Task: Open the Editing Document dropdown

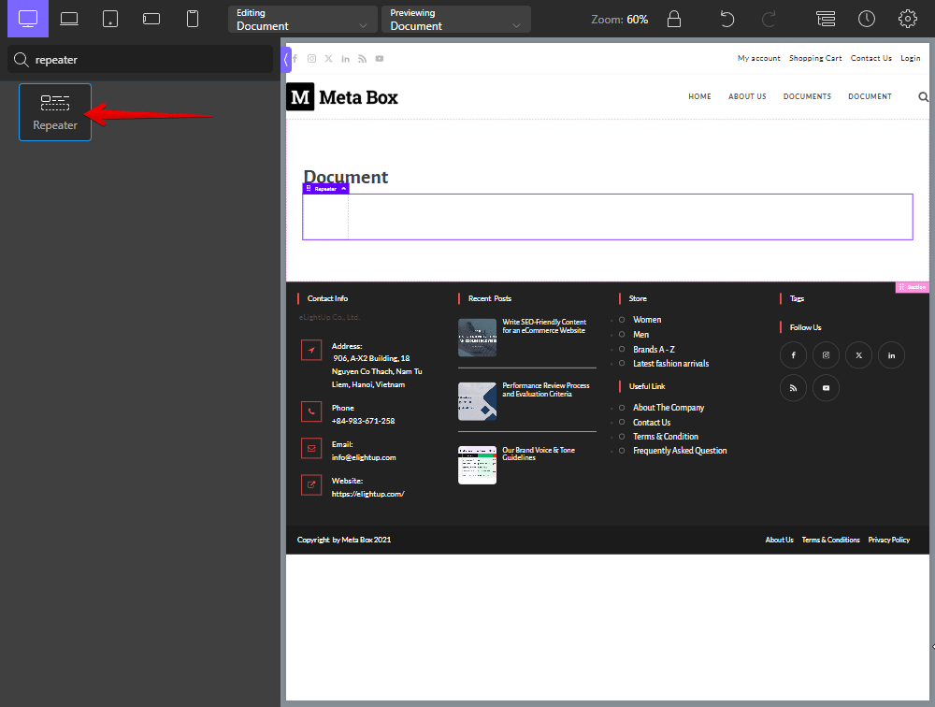Action: click(302, 20)
